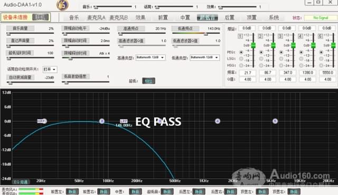
Task: Click the app logo icon in title bar
Action: click(62, 5)
